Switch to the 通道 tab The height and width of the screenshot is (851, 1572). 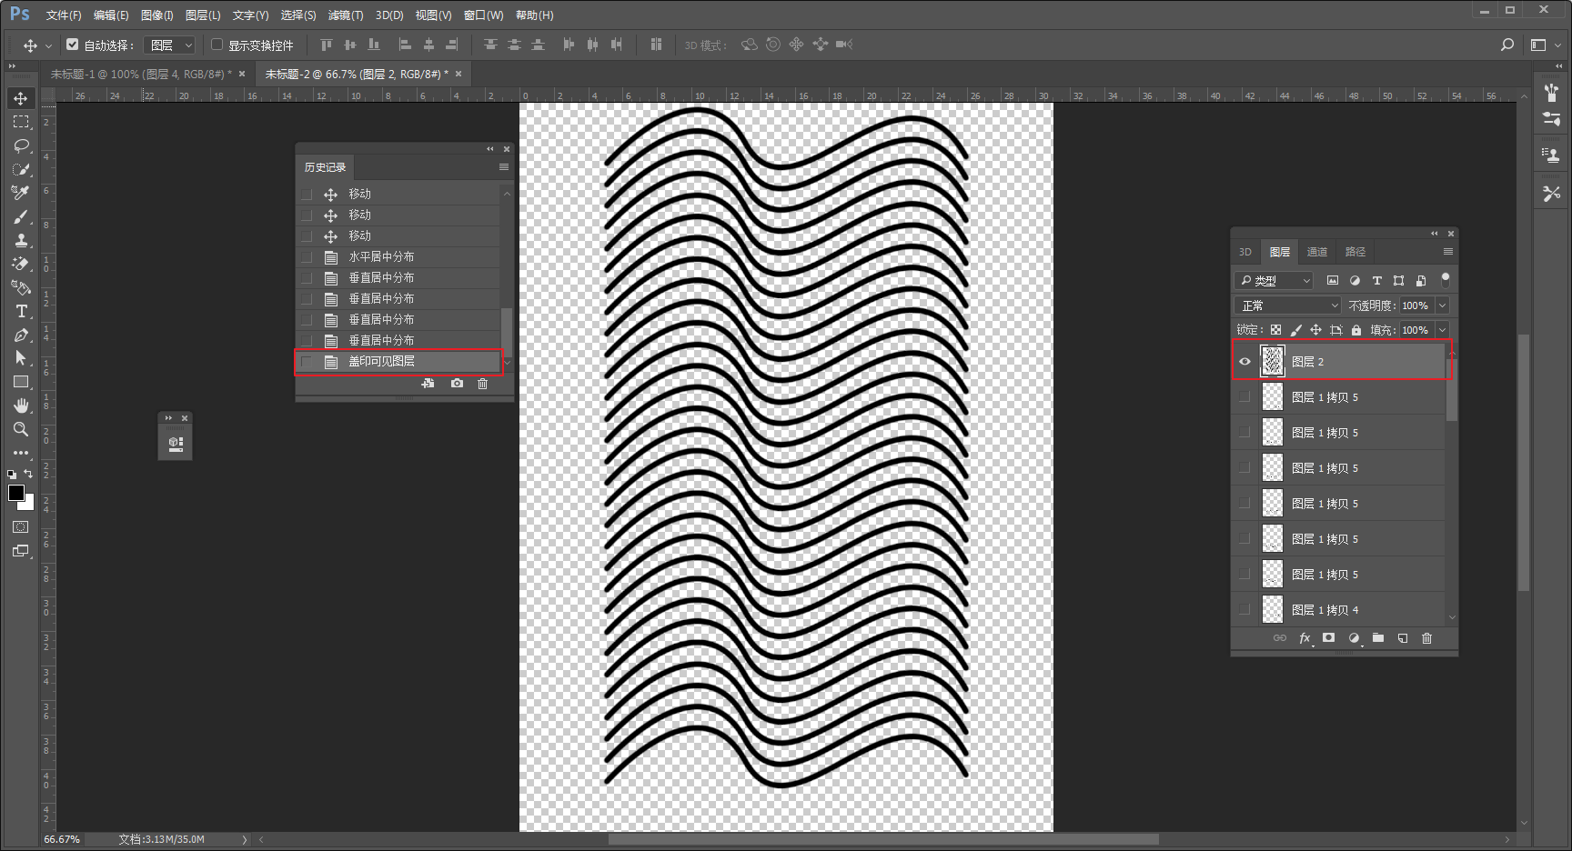coord(1317,252)
